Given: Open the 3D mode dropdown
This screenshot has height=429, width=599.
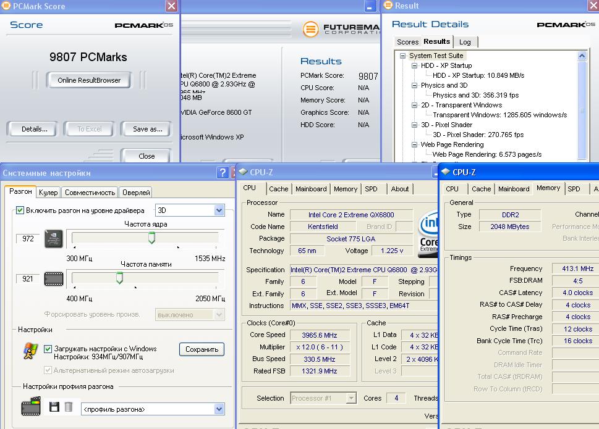Looking at the screenshot, I should coord(219,210).
